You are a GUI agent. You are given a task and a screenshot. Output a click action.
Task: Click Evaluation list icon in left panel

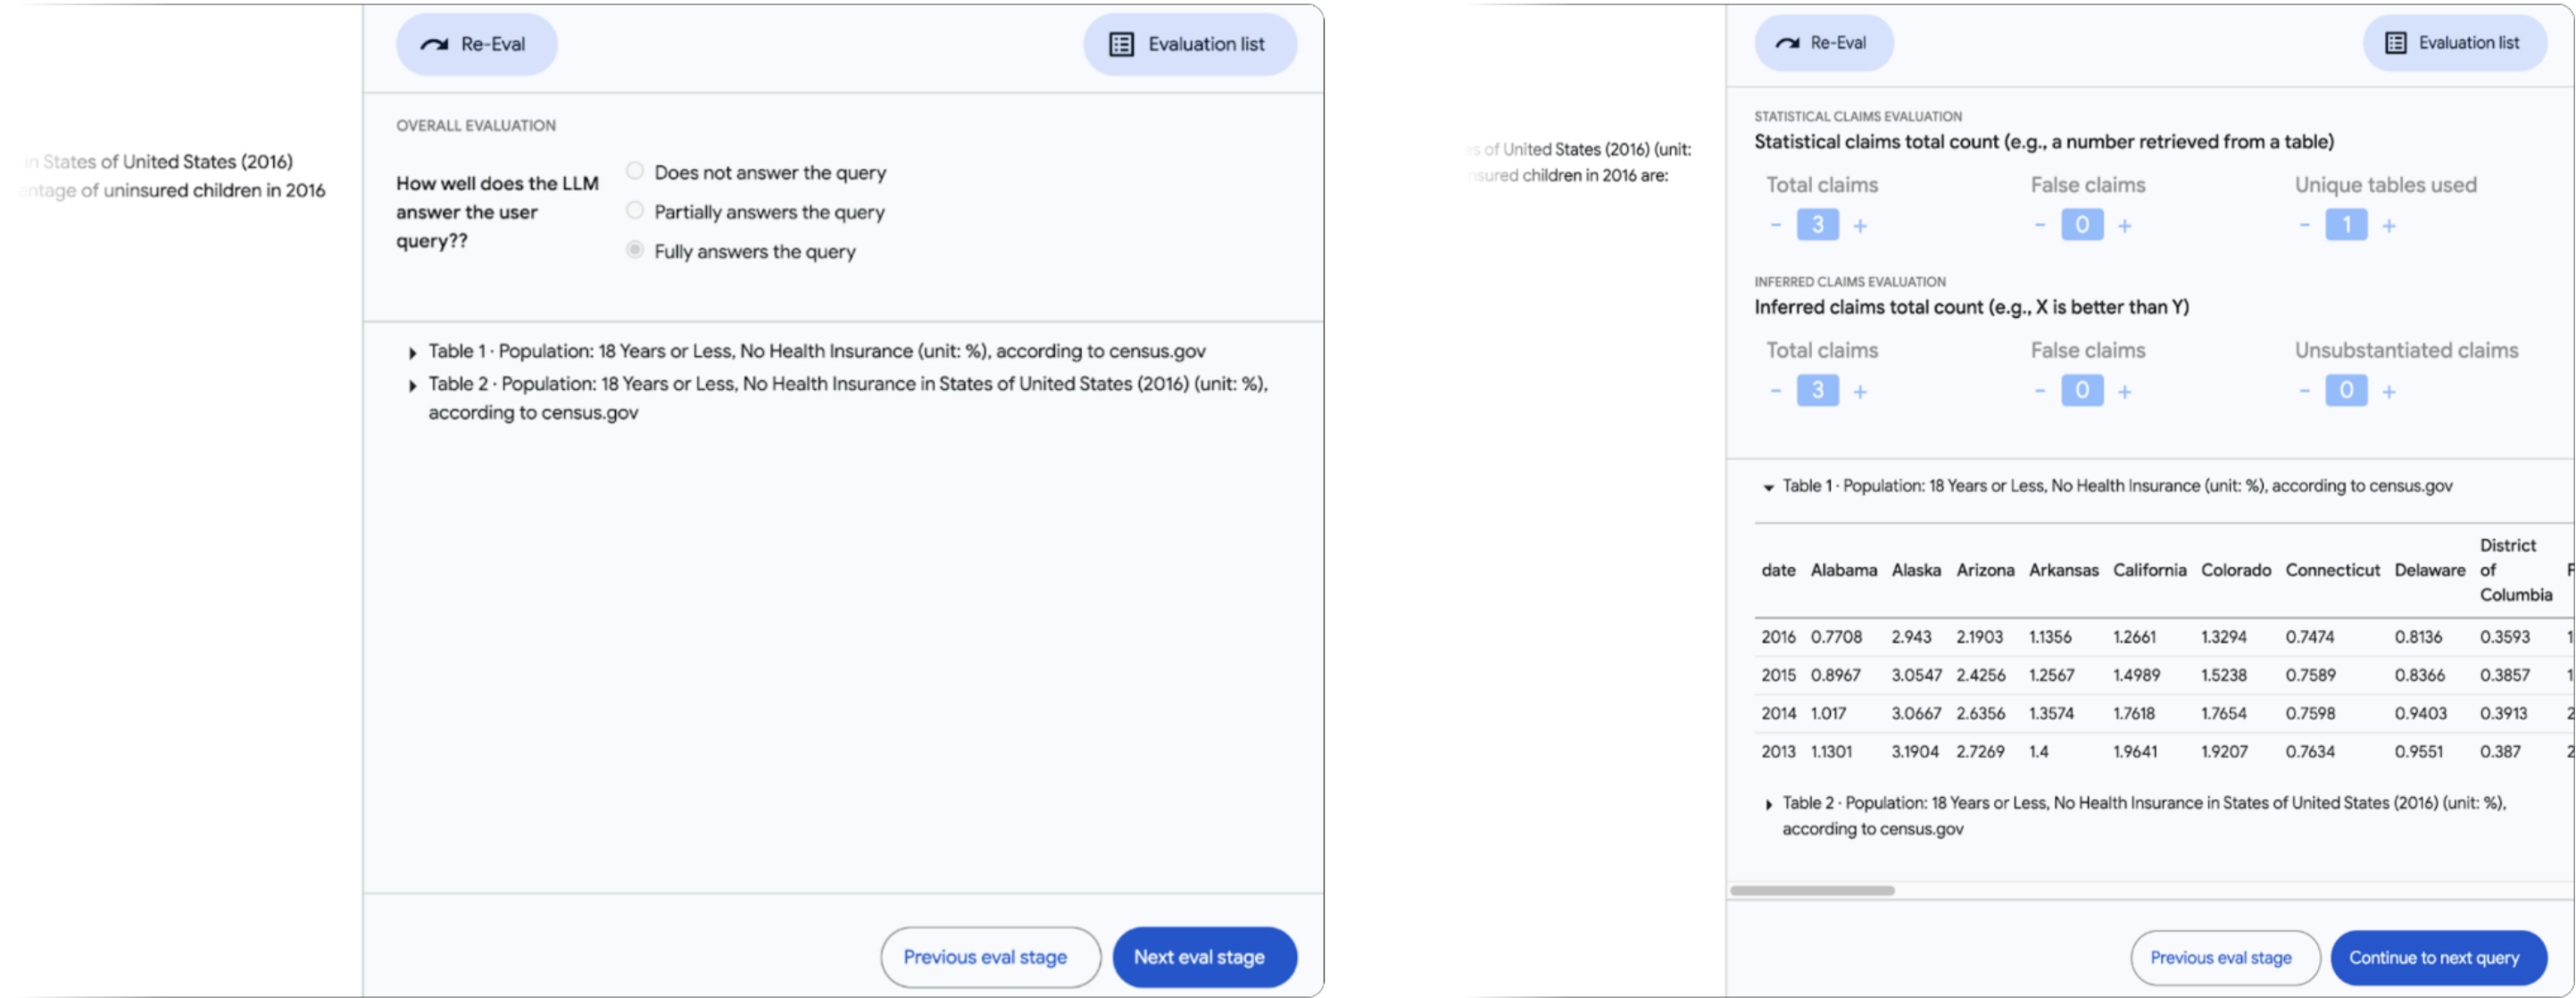1121,45
